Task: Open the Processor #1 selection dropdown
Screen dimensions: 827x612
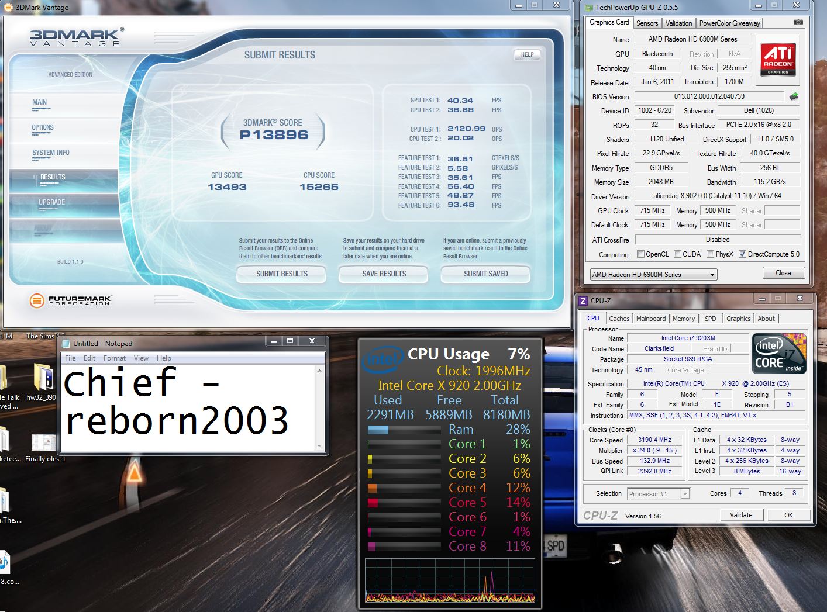Action: pyautogui.click(x=659, y=494)
